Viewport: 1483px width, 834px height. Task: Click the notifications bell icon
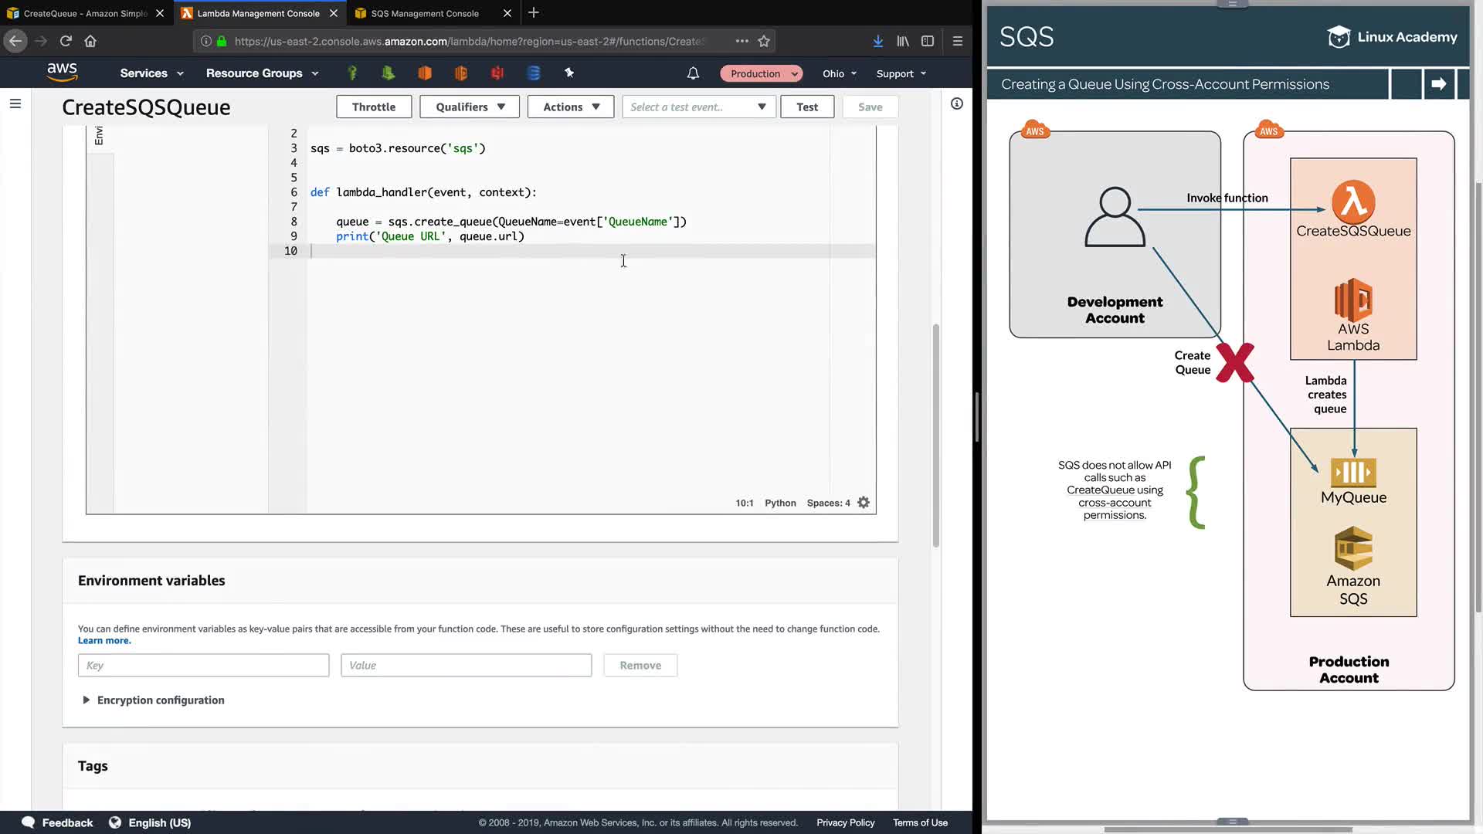tap(693, 73)
